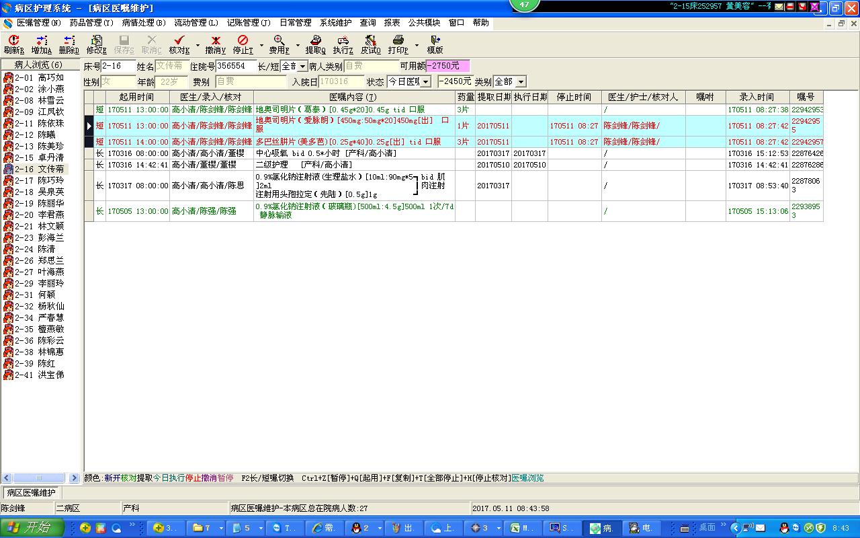Screen dimensions: 860x538
Task: Click the 停止 stop order icon
Action: (243, 40)
